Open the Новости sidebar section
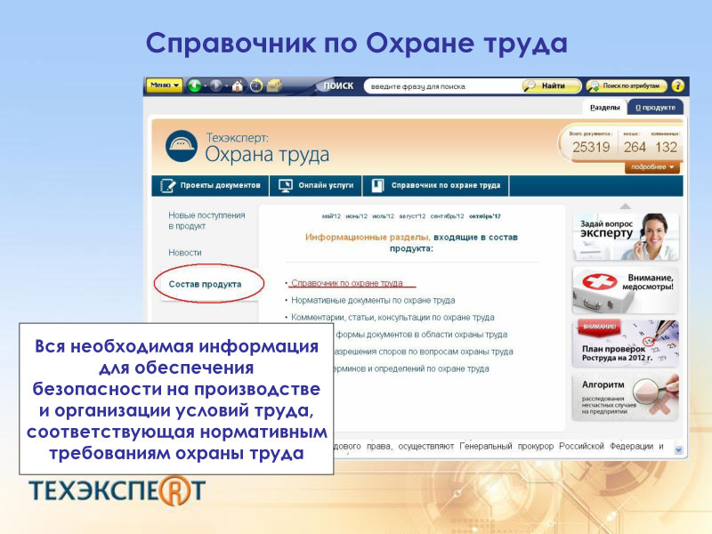The width and height of the screenshot is (712, 534). pyautogui.click(x=185, y=253)
